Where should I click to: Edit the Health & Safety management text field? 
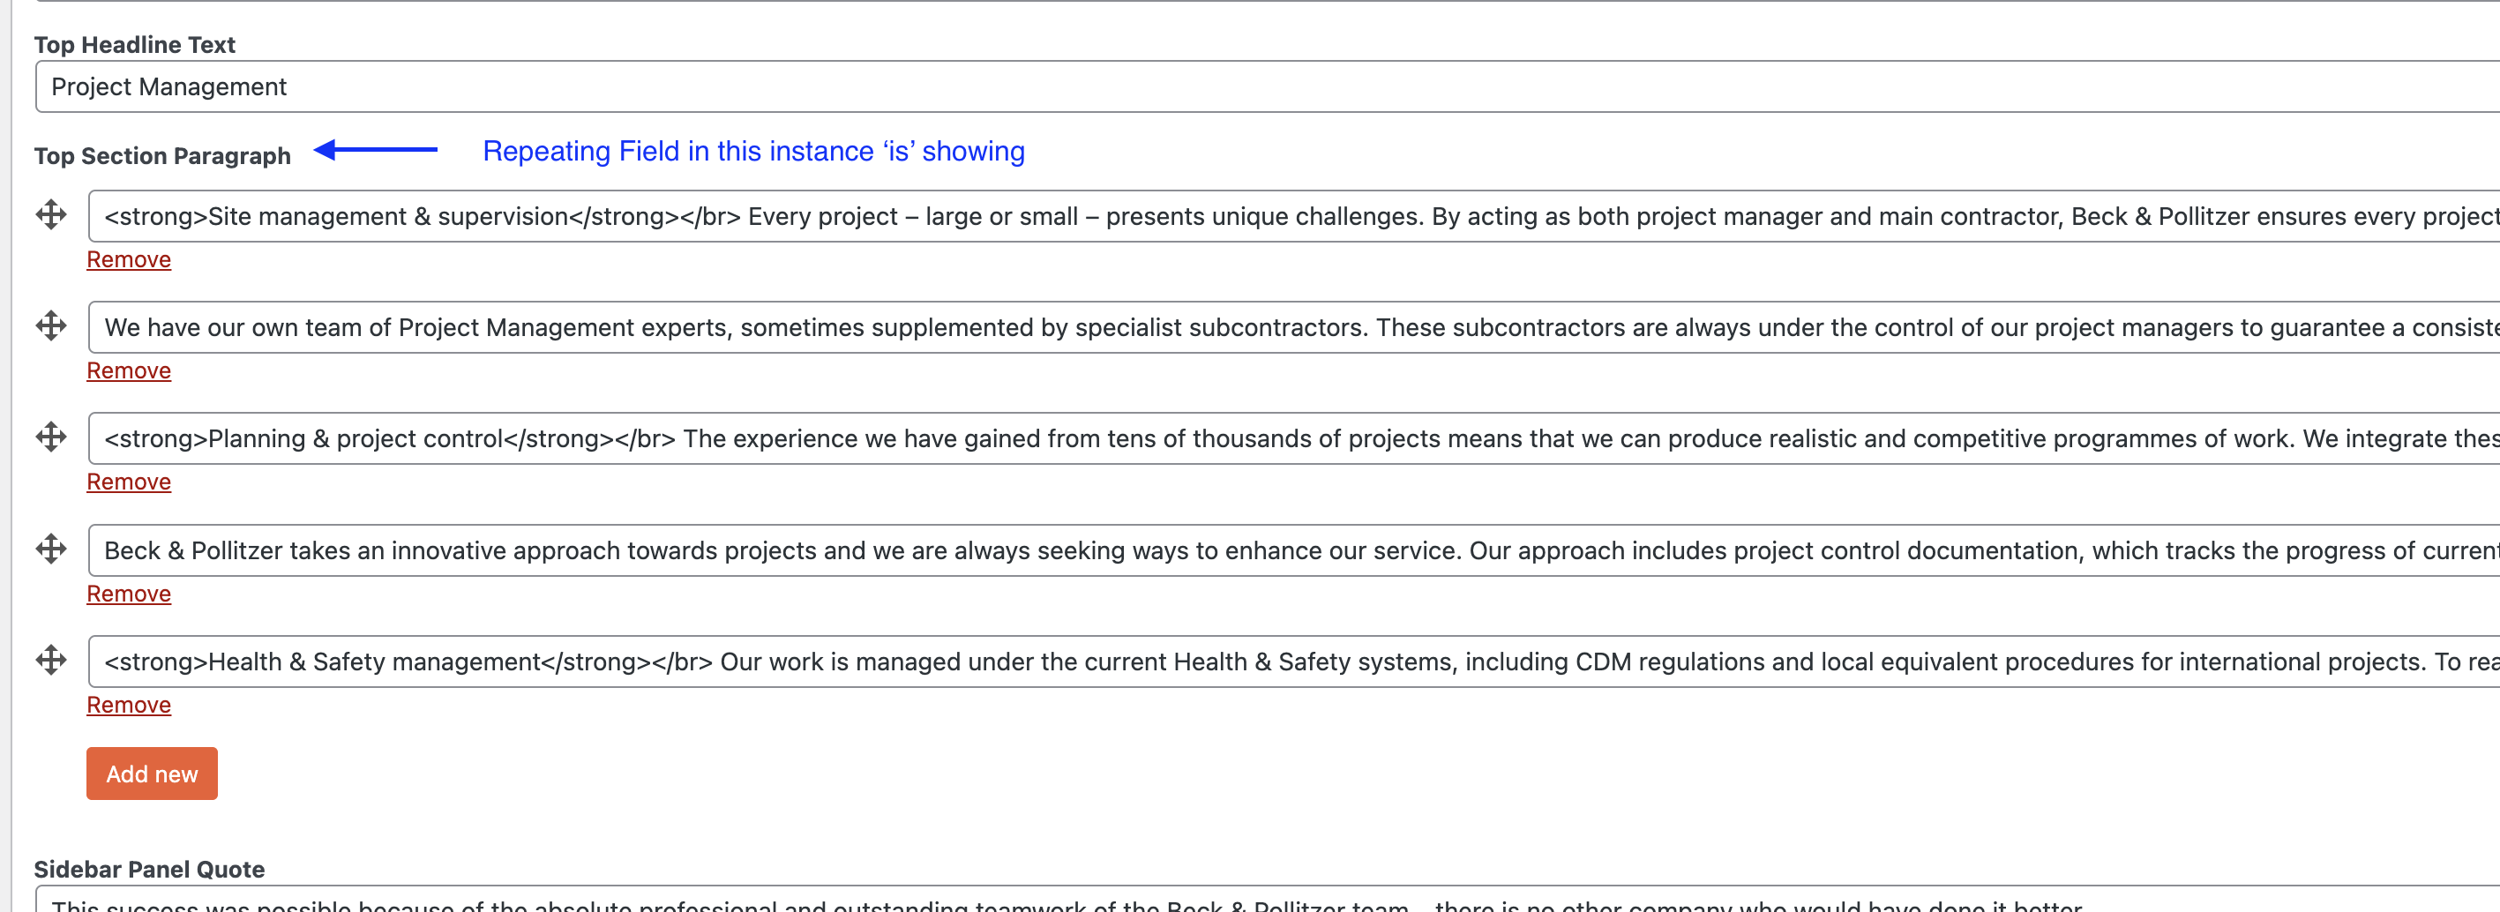1294,662
